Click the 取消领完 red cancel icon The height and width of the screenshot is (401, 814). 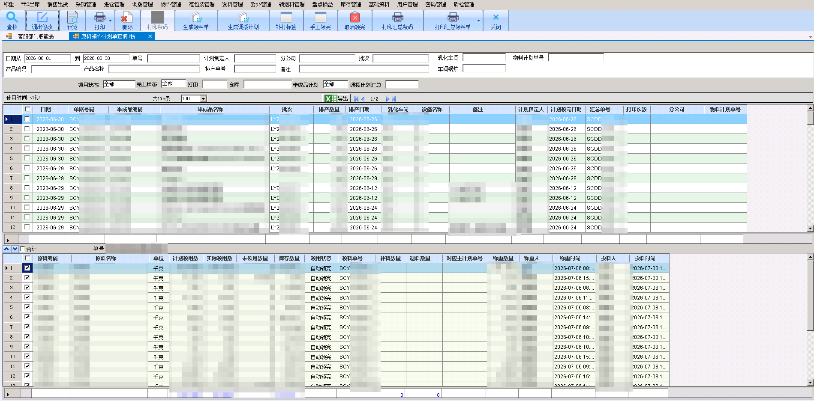(x=355, y=18)
